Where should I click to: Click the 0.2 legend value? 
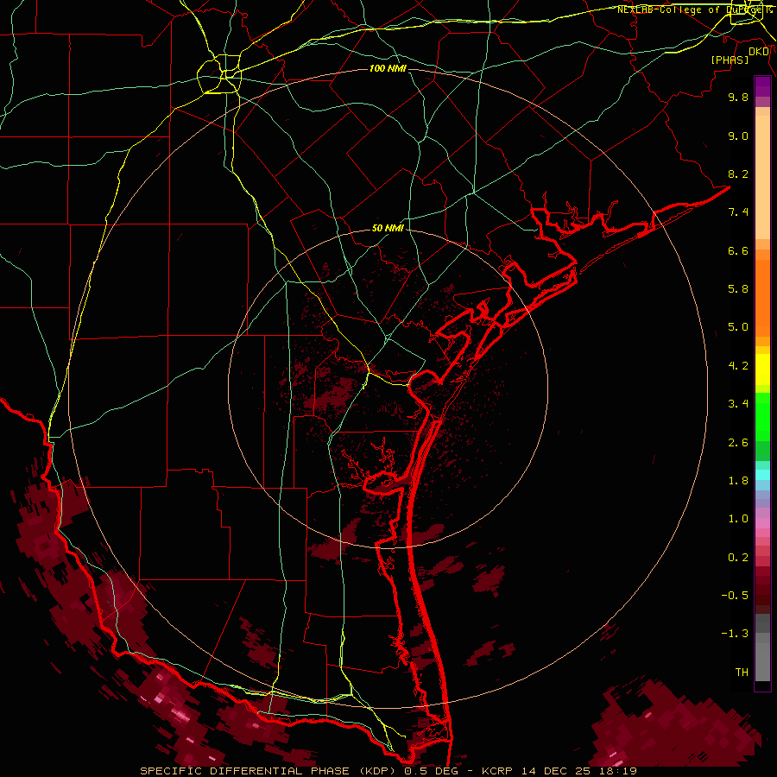738,558
